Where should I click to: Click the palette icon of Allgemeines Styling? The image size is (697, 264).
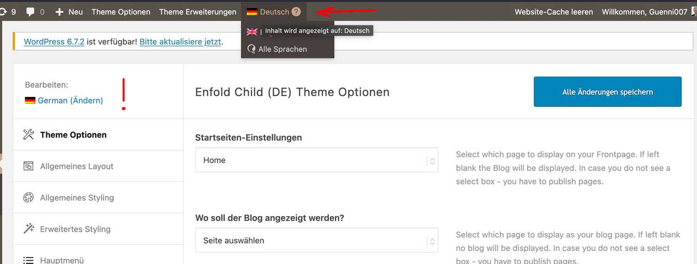tap(28, 198)
